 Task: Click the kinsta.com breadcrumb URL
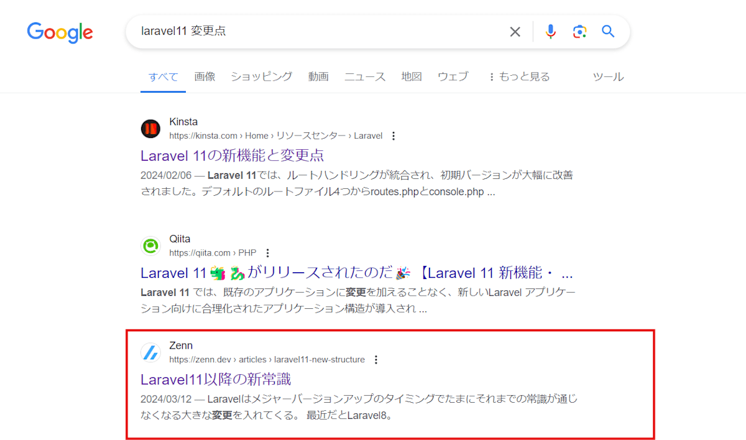click(275, 136)
